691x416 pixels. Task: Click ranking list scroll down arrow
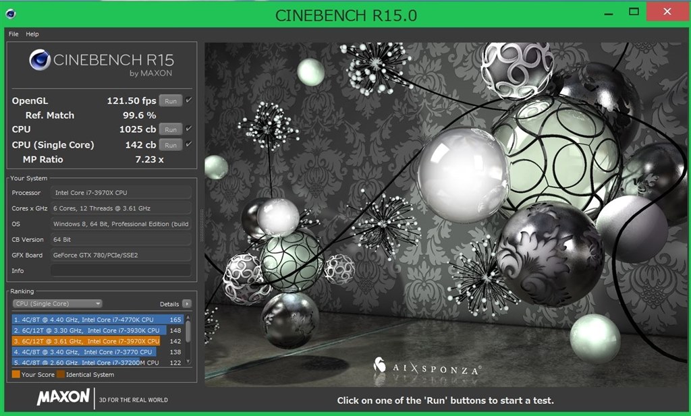pos(188,361)
